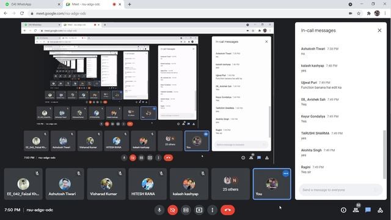Click the presented screen's red camera-off button

coord(133,158)
